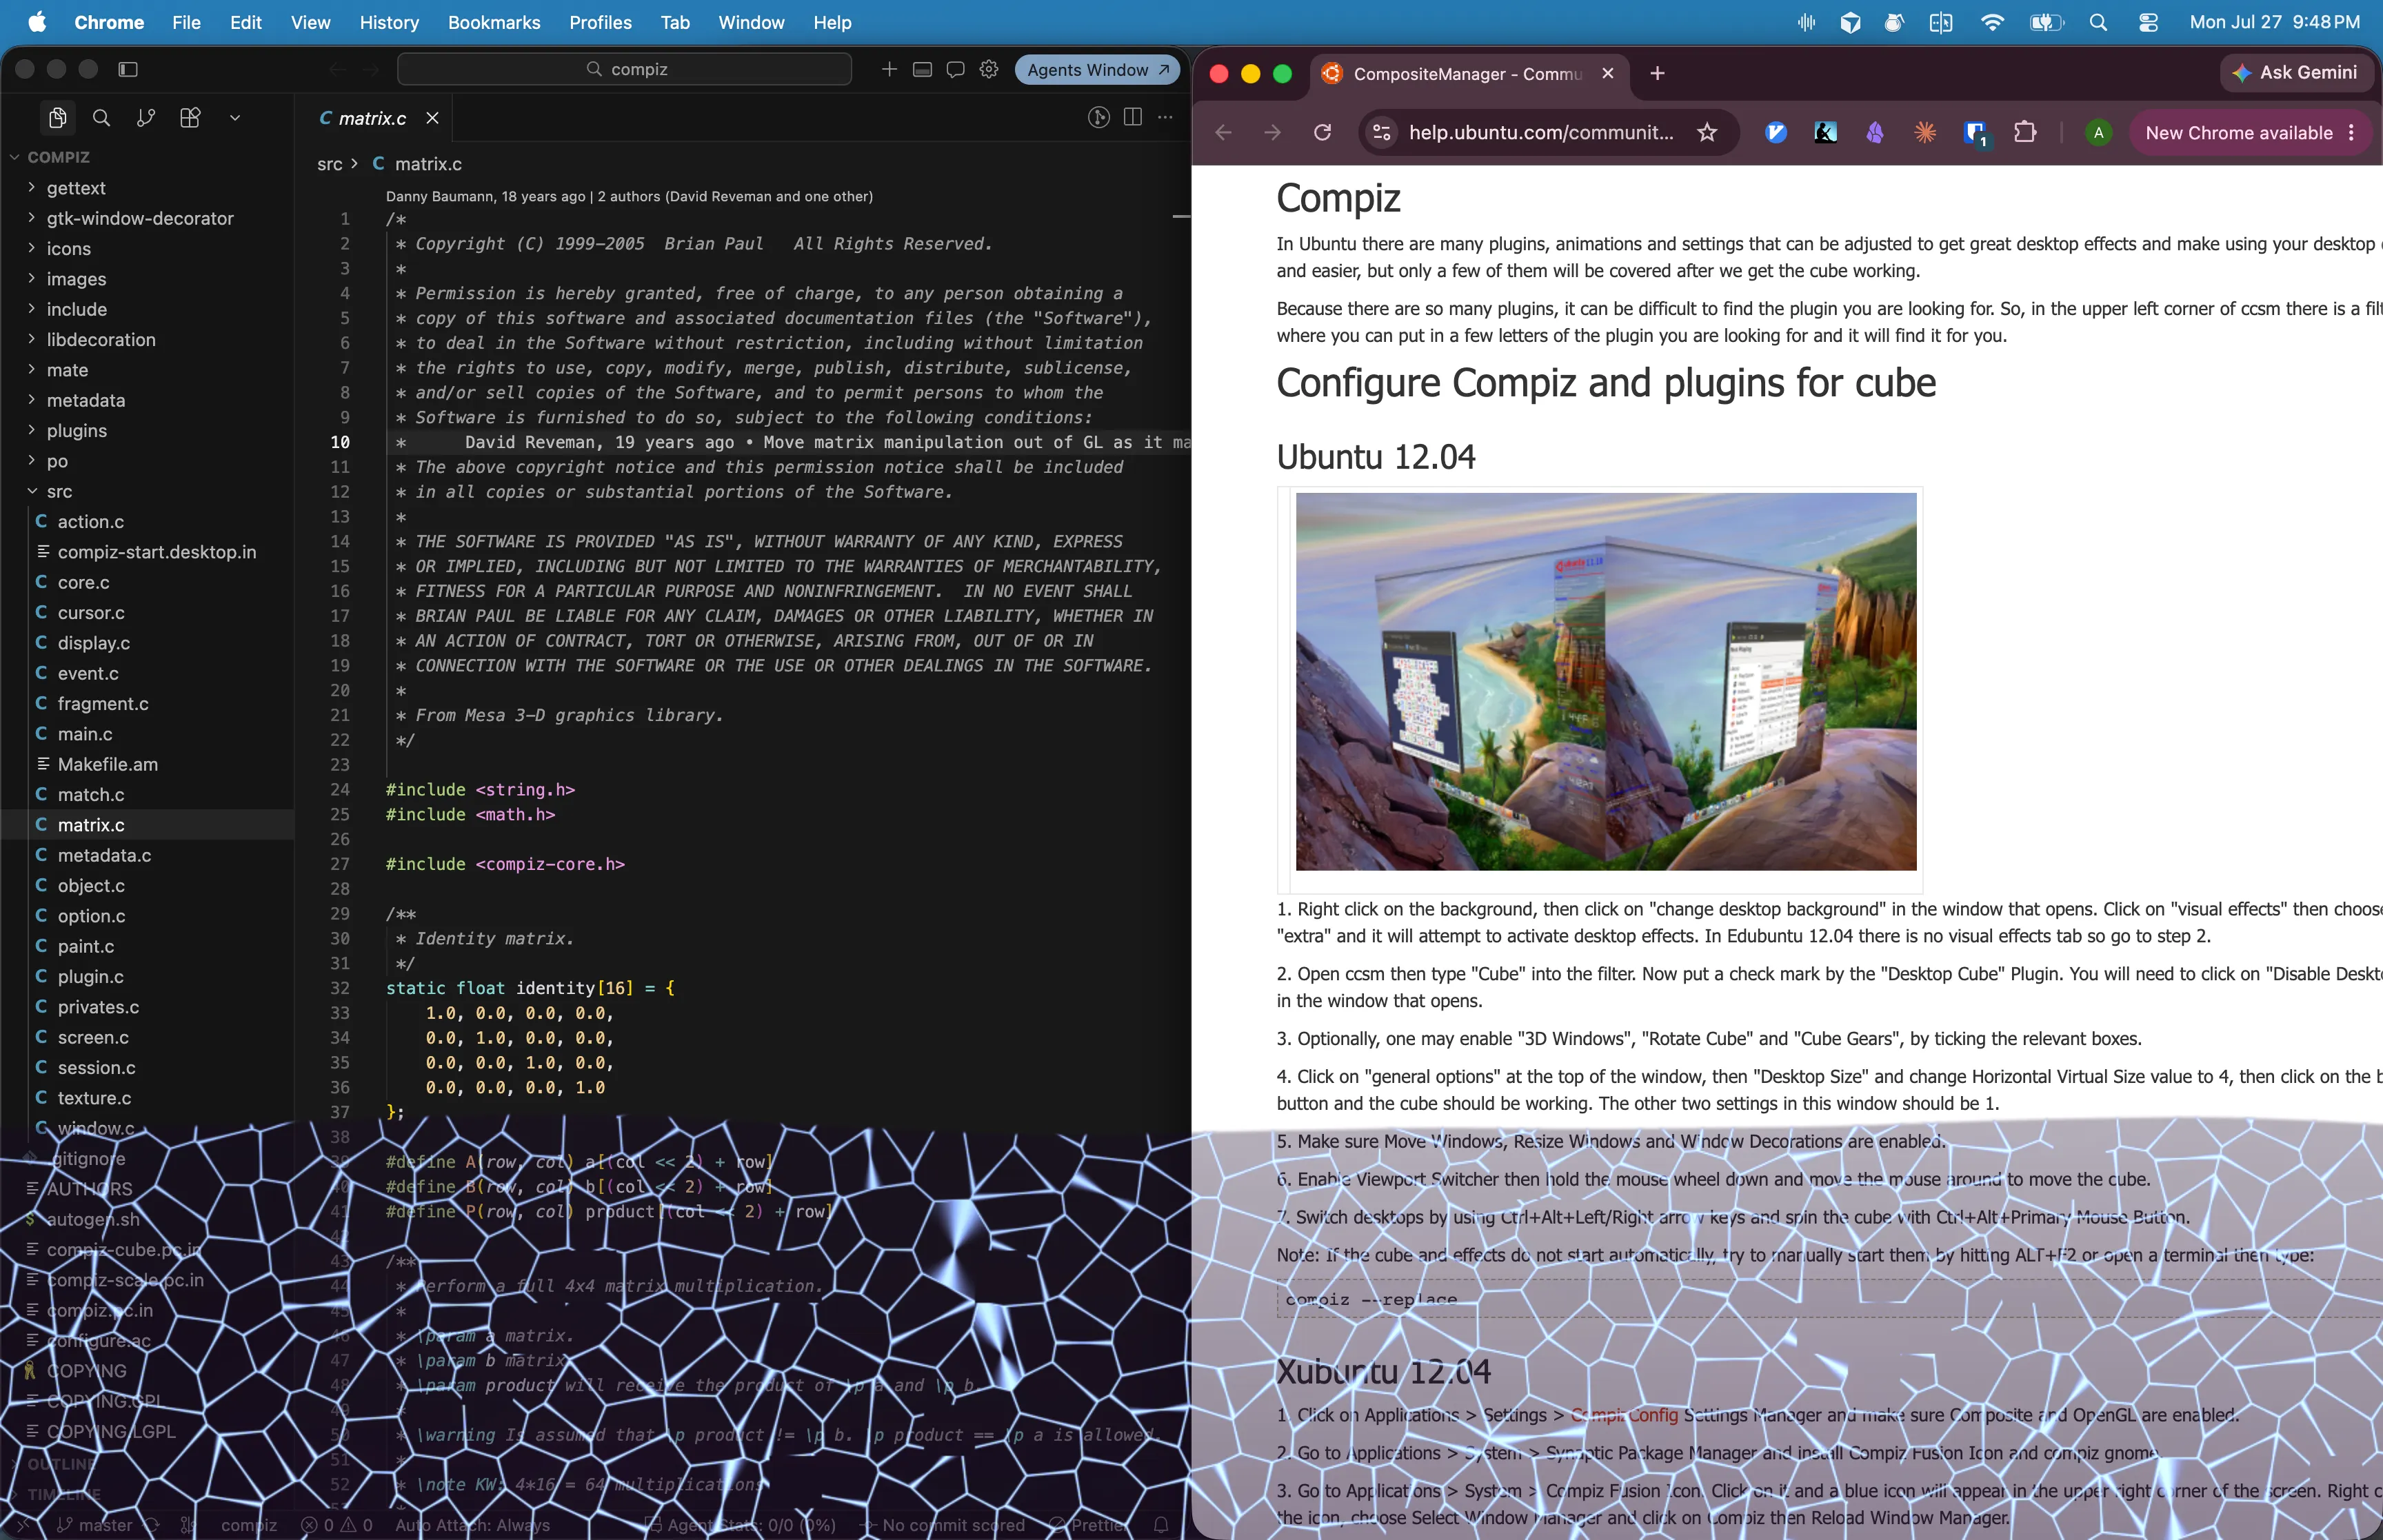The image size is (2383, 1540).
Task: Open the Chrome three-dot menu
Action: click(x=2351, y=133)
